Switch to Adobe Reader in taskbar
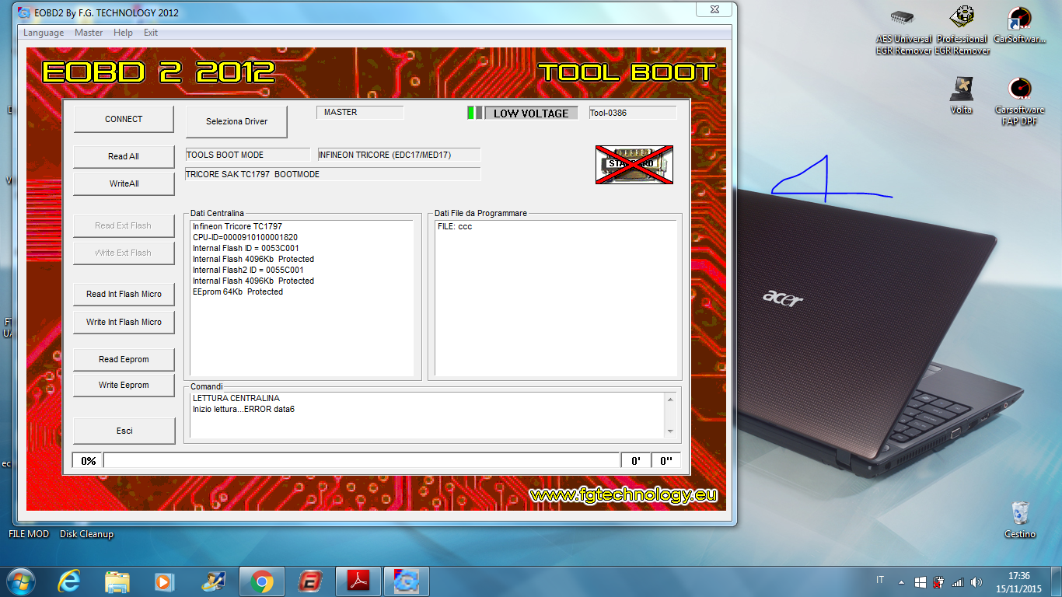1062x597 pixels. (358, 581)
